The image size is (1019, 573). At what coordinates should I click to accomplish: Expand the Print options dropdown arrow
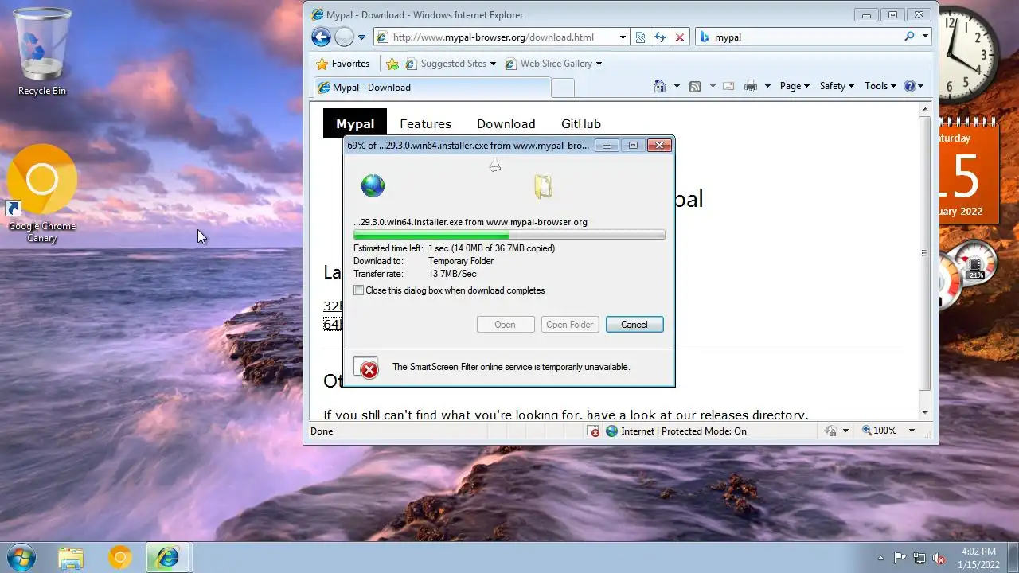point(767,86)
